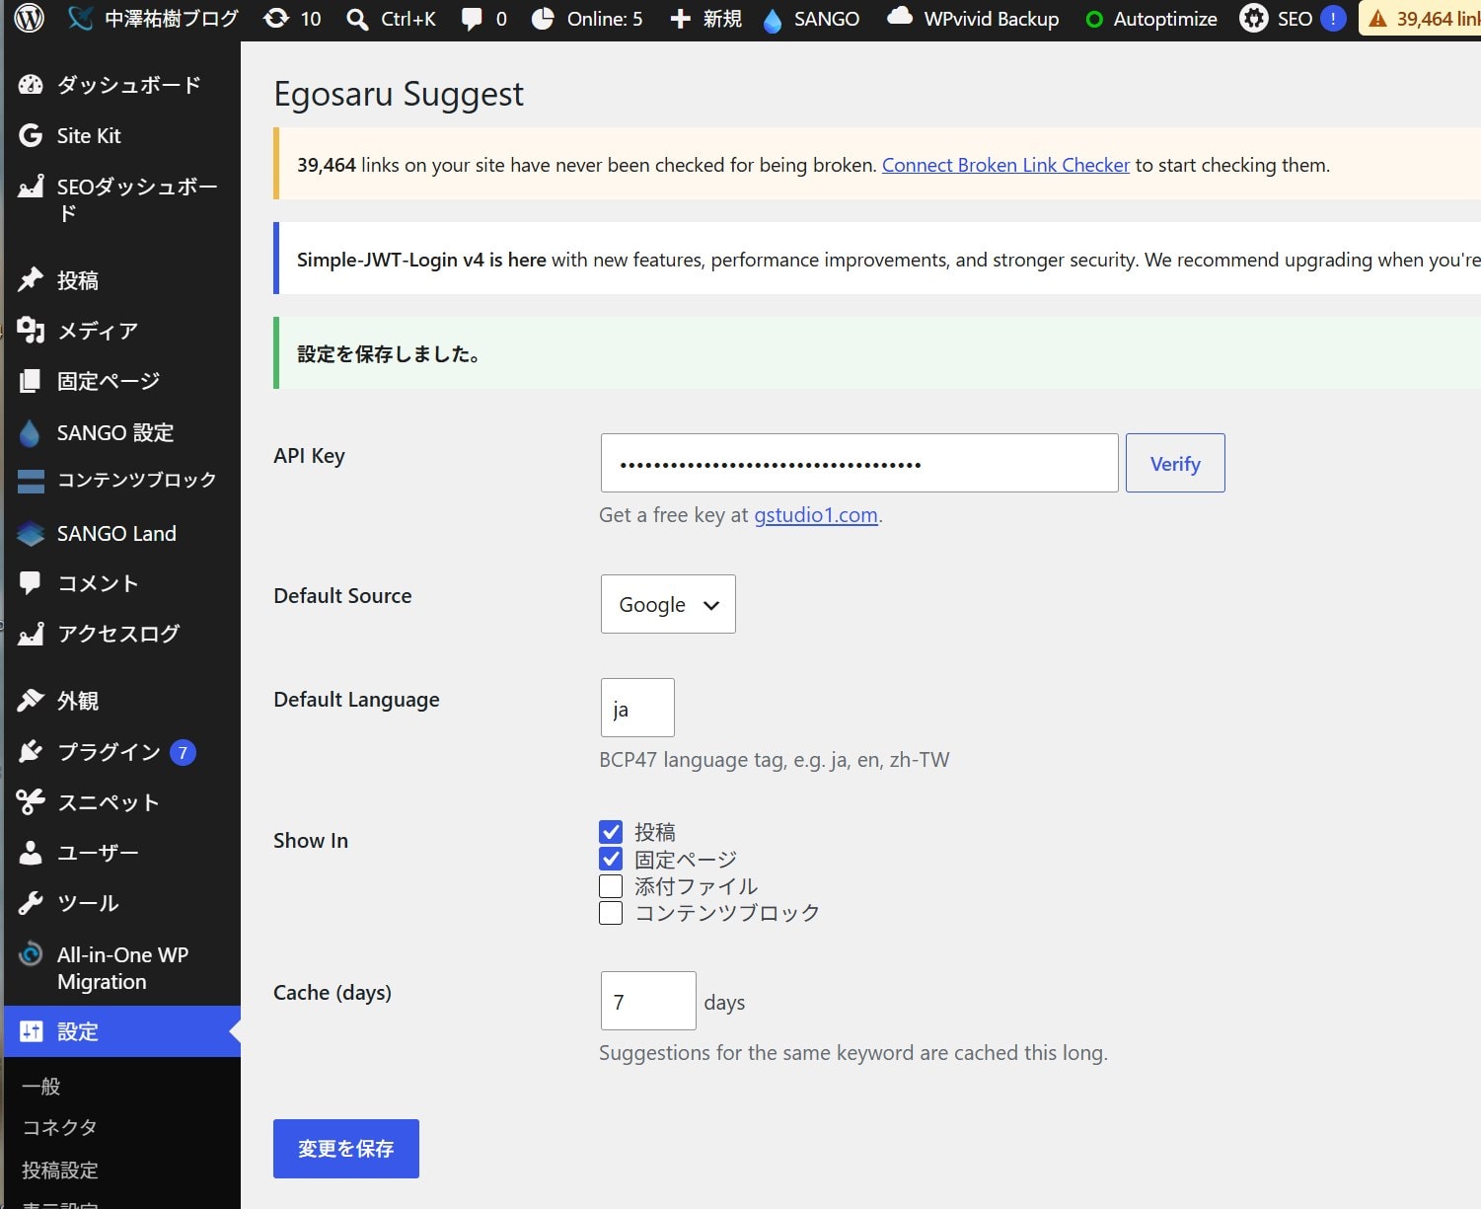This screenshot has width=1481, height=1209.
Task: Click the scissors icon beside スニペット
Action: pos(31,802)
